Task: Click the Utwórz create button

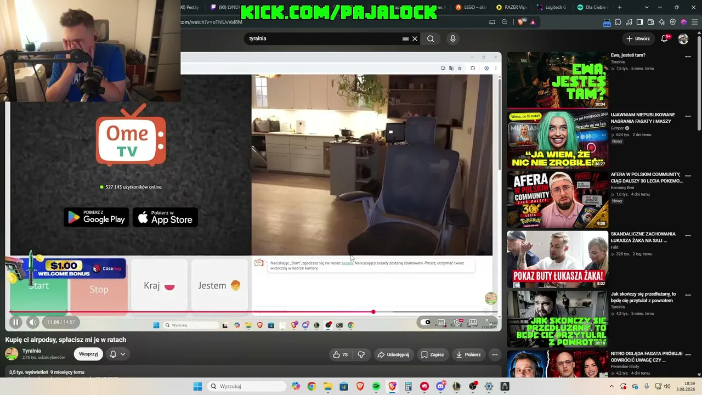Action: click(638, 38)
